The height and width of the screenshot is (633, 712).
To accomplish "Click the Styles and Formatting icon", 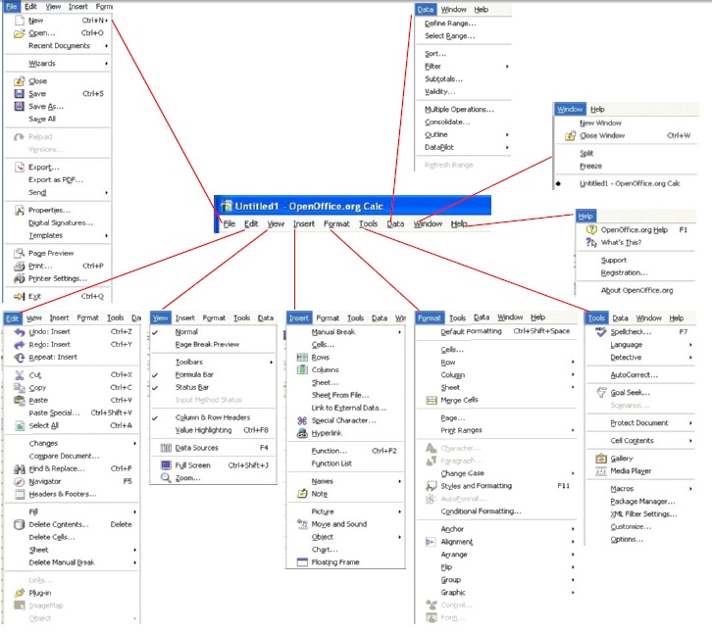I will pos(431,486).
